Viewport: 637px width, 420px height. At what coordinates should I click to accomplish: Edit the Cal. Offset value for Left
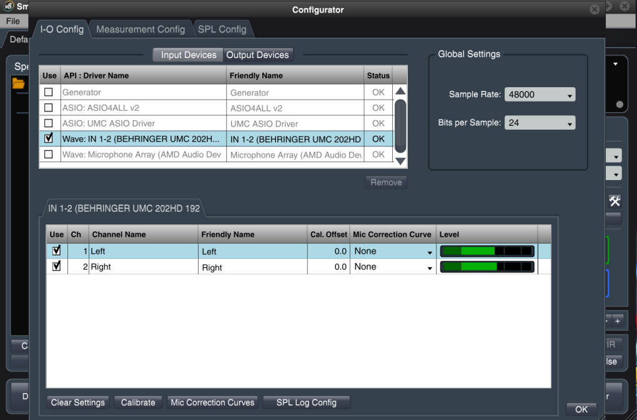328,251
